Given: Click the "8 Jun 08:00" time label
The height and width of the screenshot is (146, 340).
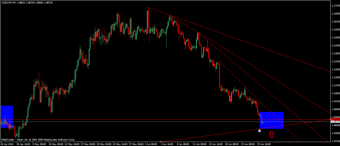Looking at the screenshot, I should (x=183, y=144).
